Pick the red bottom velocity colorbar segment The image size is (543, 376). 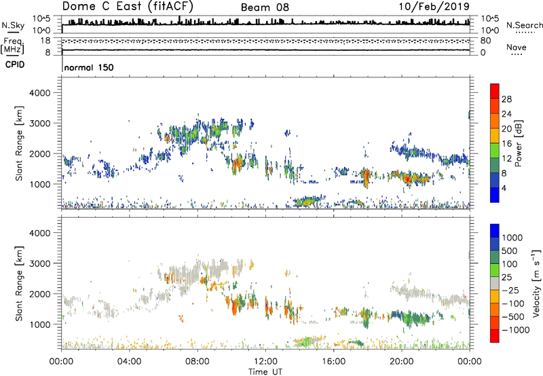tap(495, 336)
